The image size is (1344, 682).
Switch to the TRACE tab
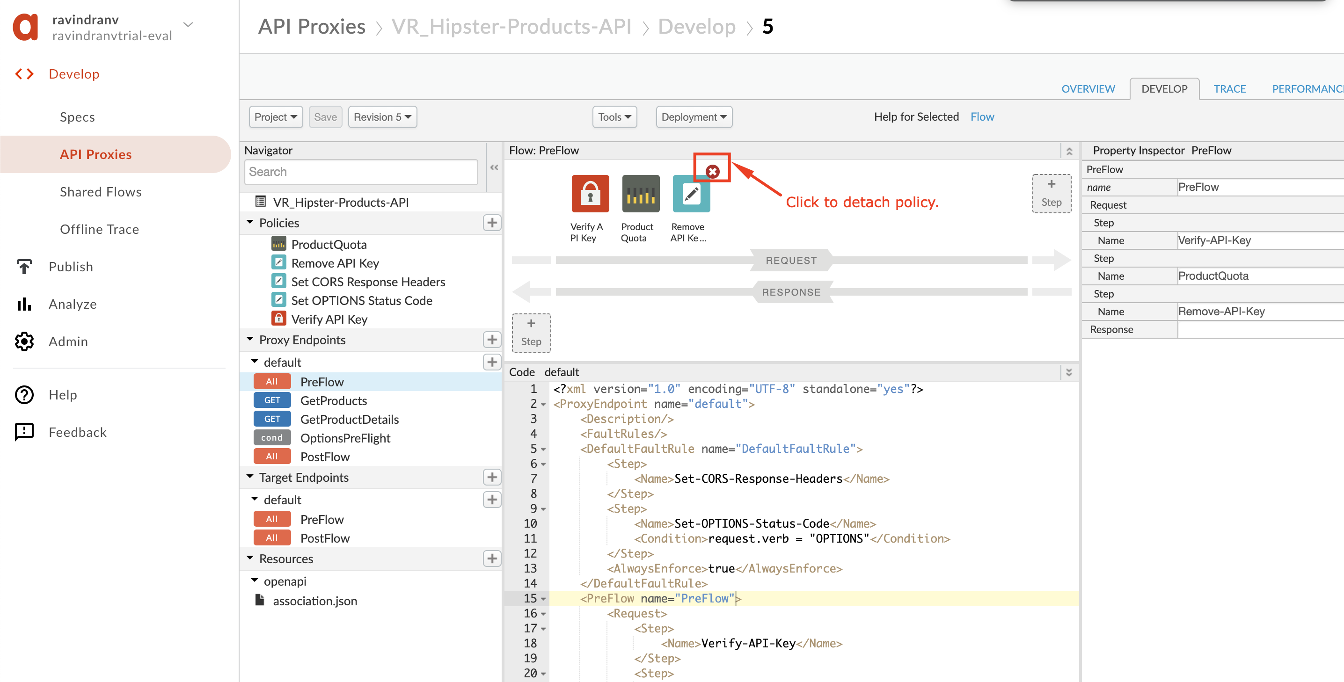pos(1229,88)
